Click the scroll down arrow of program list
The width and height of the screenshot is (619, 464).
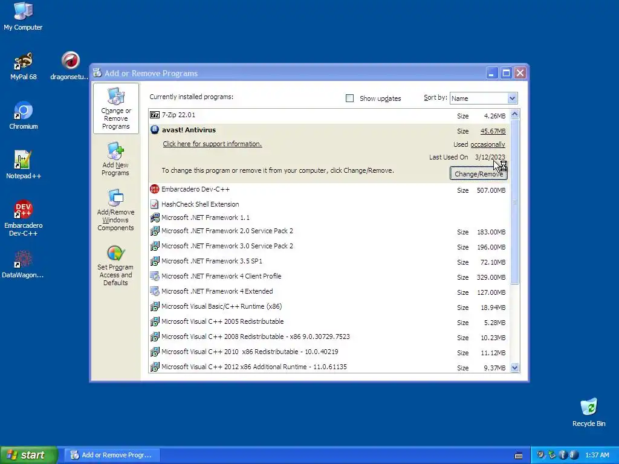coord(514,368)
